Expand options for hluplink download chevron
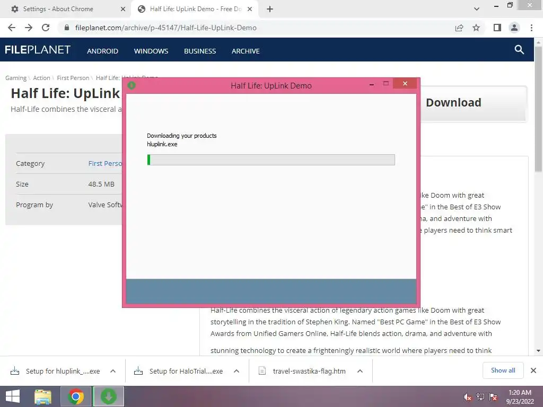The width and height of the screenshot is (543, 407). click(x=113, y=371)
